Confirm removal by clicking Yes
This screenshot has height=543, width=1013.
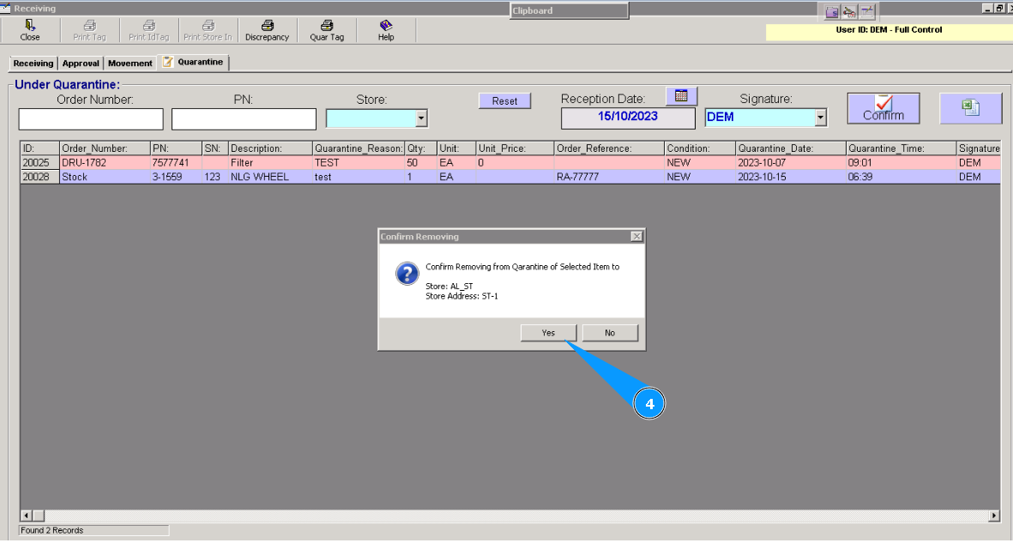(x=548, y=333)
